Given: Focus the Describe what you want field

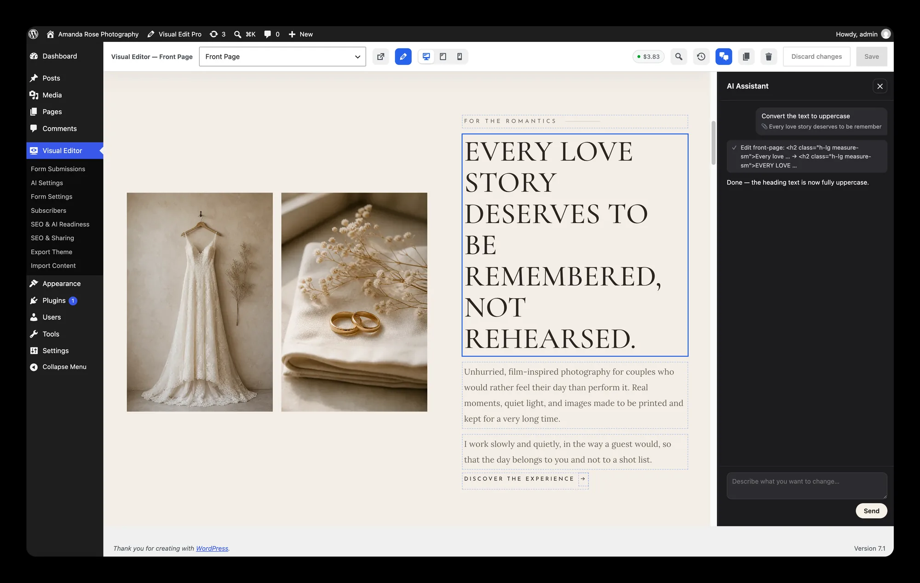Looking at the screenshot, I should click(x=807, y=486).
